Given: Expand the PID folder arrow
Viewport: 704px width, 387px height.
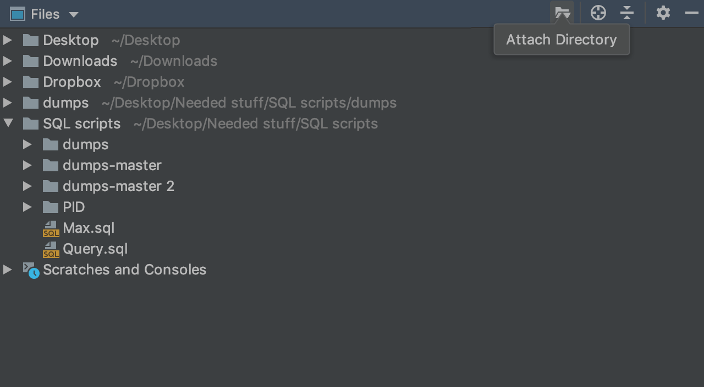Looking at the screenshot, I should click(x=27, y=207).
